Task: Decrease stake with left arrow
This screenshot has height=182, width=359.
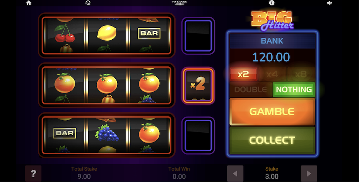Action: click(235, 174)
